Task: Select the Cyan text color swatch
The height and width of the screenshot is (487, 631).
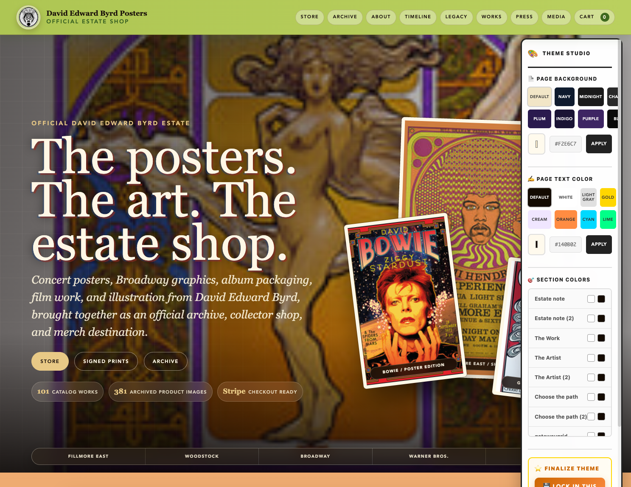Action: pos(589,220)
